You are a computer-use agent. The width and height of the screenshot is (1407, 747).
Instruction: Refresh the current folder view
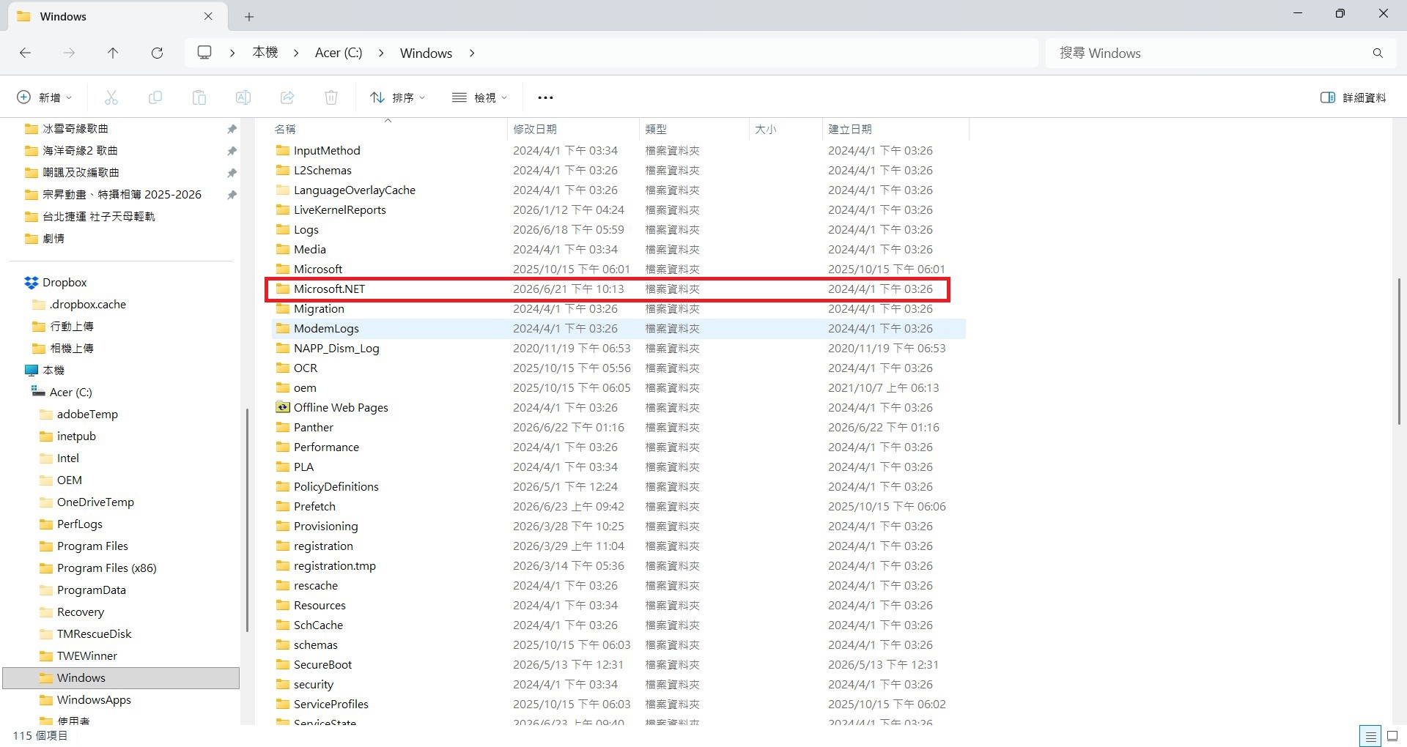(x=157, y=53)
